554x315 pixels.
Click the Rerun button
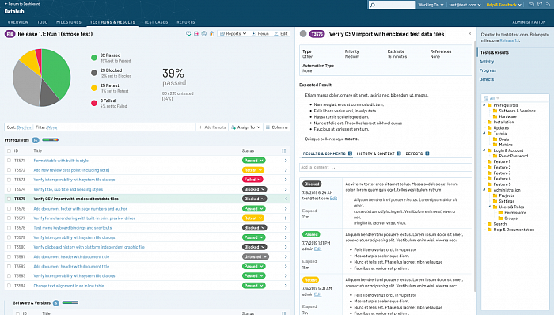coord(260,33)
